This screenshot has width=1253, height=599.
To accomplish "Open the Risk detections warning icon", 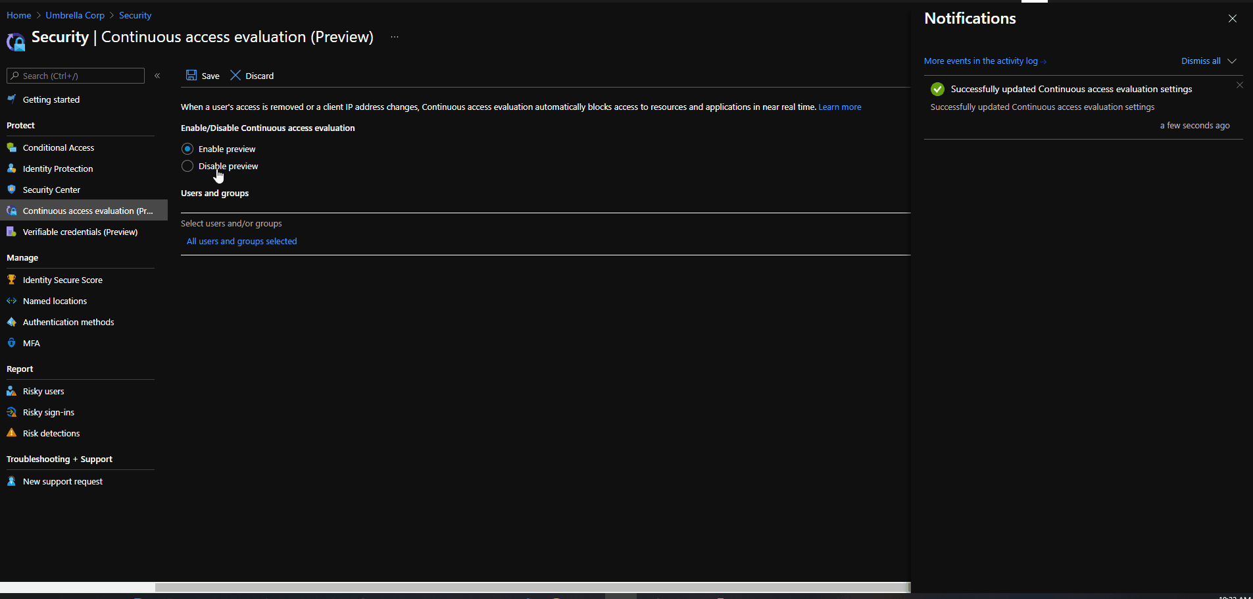I will 12,432.
